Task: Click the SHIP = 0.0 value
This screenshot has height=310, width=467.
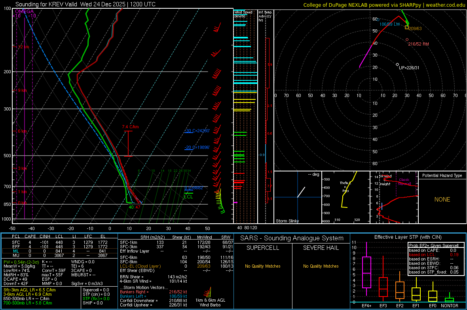Action: click(x=93, y=303)
